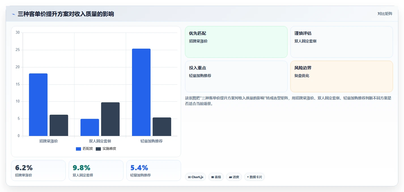The image size is (404, 192).
Task: Open the 投入重点 matrix card
Action: pos(236,76)
